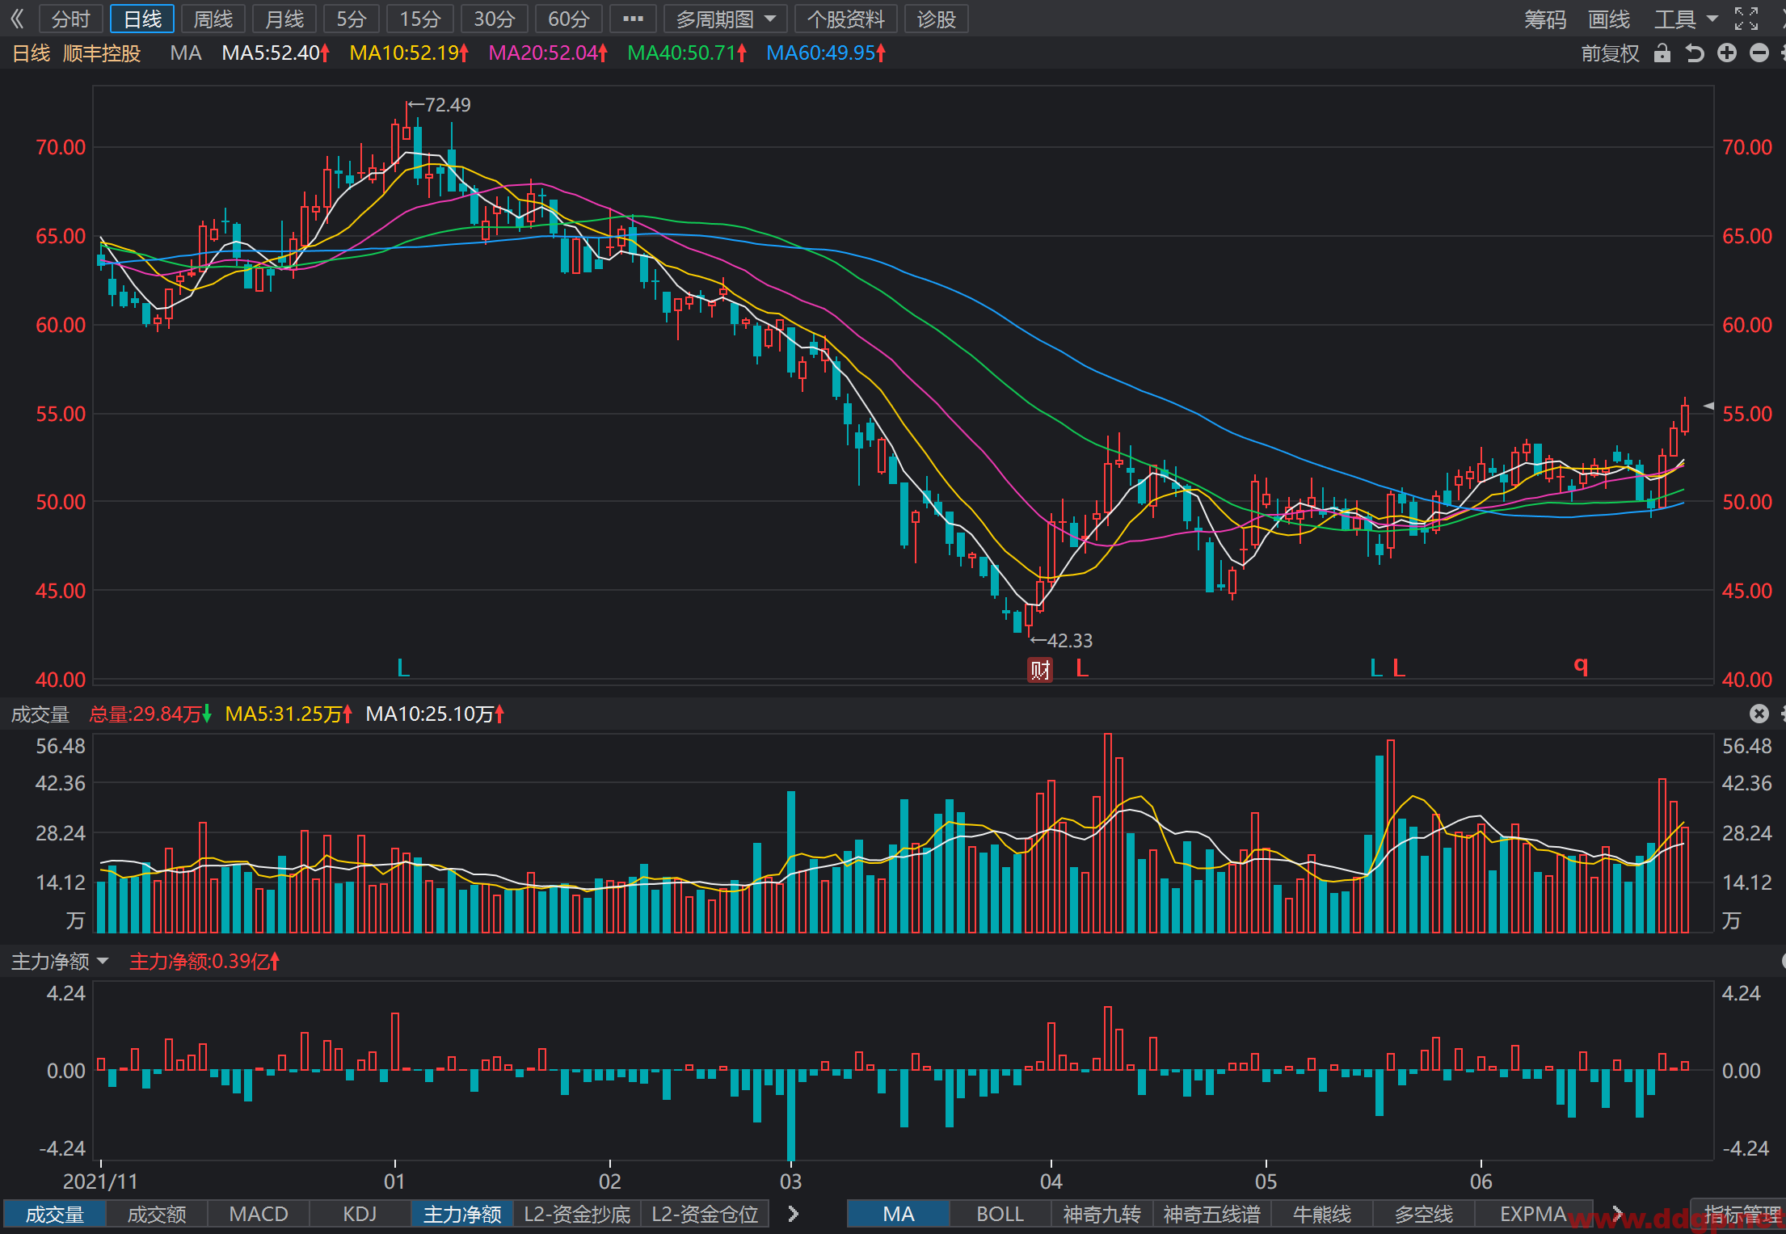This screenshot has width=1786, height=1234.
Task: Toggle fullscreen with the expand icon
Action: (1746, 19)
